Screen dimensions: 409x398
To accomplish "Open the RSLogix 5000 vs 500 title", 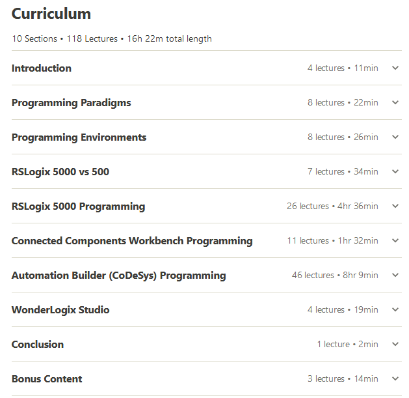I will pos(60,171).
